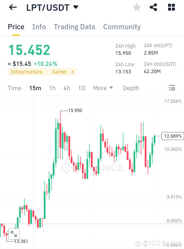Tap the star icon to favorite LPT/USDT
This screenshot has height=249, width=184.
point(137,7)
